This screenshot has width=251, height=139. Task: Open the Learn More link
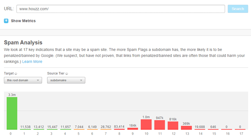(32, 62)
